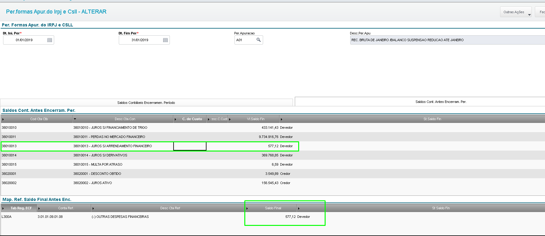The image size is (545, 236).
Task: Click the Desc.Per.Apu description field
Action: [447, 40]
